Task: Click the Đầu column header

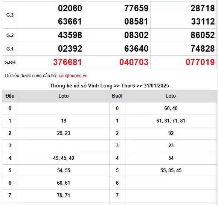Action: coord(10,96)
